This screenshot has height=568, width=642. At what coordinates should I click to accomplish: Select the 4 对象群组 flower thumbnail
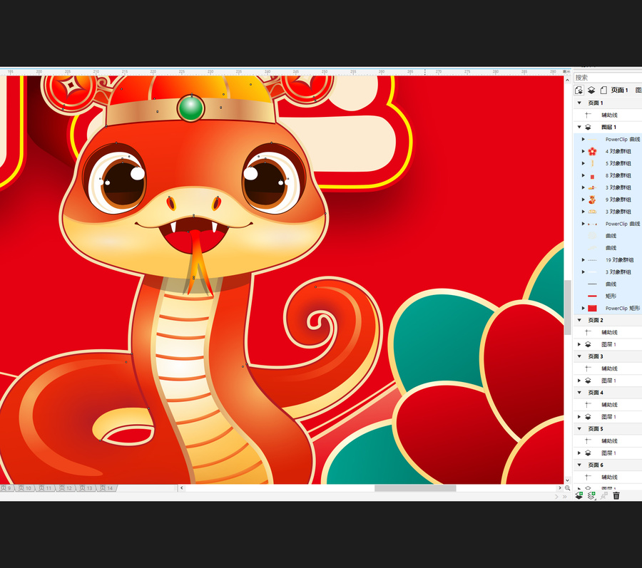592,151
